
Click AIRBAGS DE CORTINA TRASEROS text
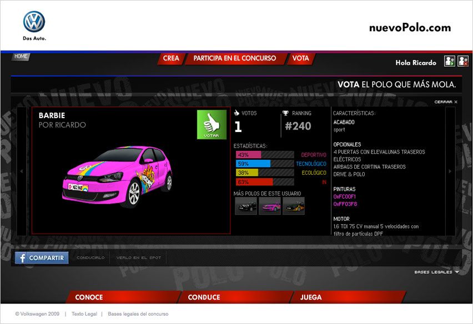(370, 166)
